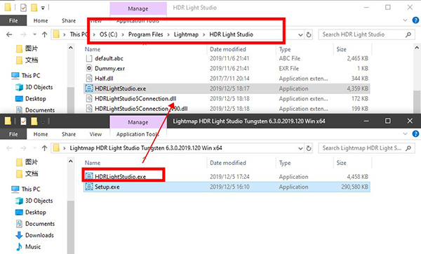421x254 pixels.
Task: Click properties icon in upper quick access toolbar
Action: (23, 8)
